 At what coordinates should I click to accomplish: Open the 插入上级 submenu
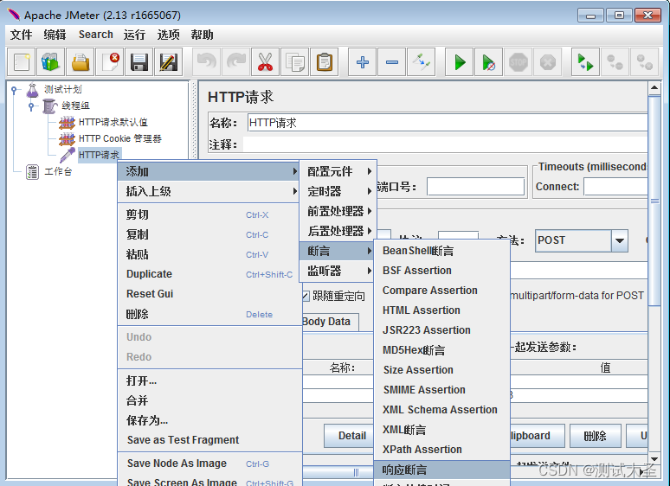click(209, 191)
